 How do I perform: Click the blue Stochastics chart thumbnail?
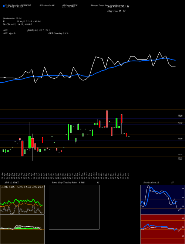(162, 200)
